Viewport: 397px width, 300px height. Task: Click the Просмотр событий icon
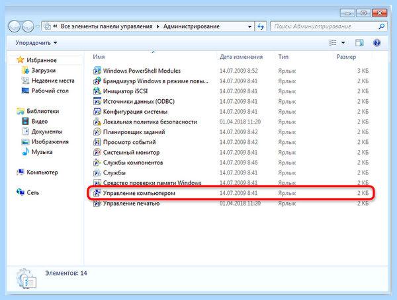coord(97,142)
